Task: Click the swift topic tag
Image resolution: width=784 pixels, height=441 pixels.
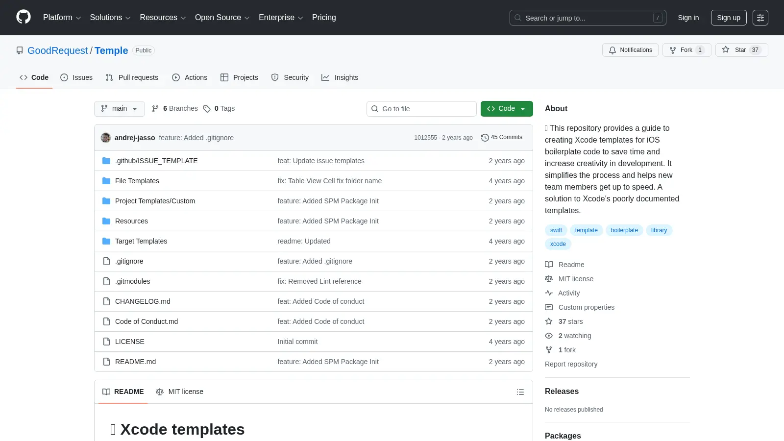Action: point(556,230)
